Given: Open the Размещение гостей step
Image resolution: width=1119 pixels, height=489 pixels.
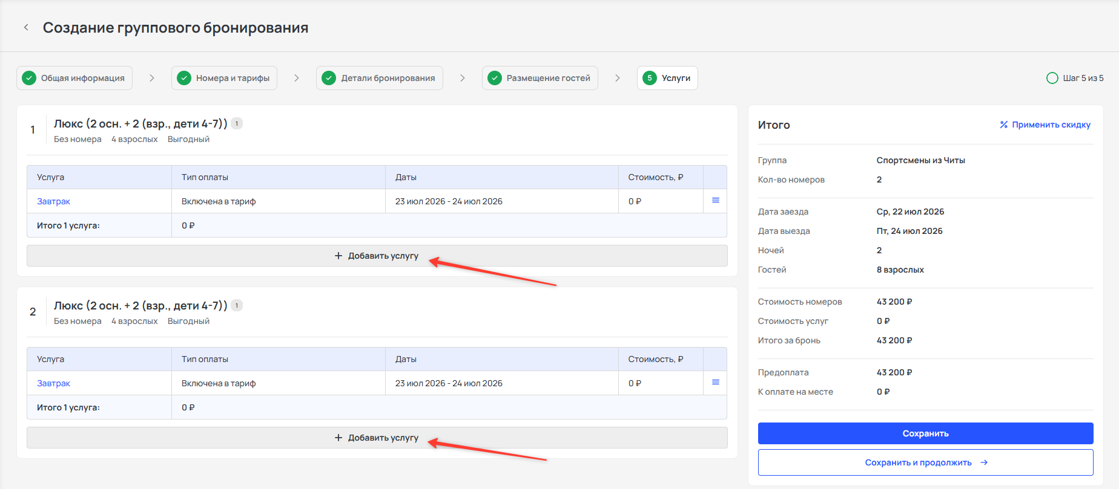Looking at the screenshot, I should 540,78.
